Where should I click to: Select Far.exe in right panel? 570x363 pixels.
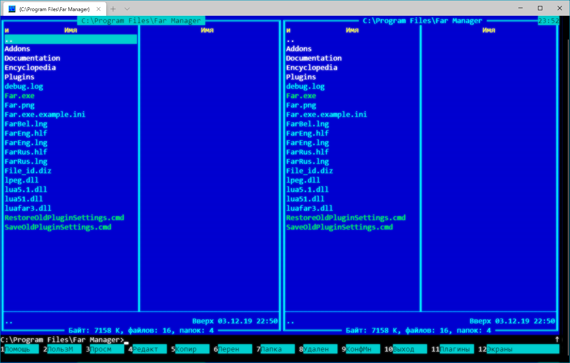(301, 96)
